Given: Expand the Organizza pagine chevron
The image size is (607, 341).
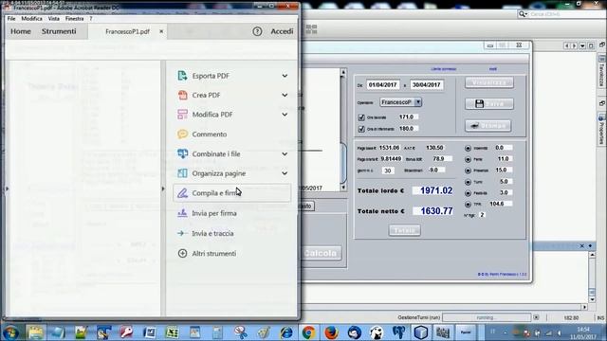Looking at the screenshot, I should click(285, 173).
